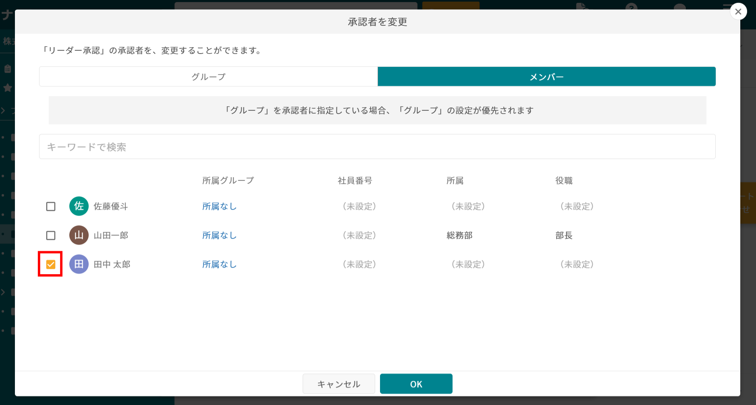Switch to the グループ tab

(208, 76)
